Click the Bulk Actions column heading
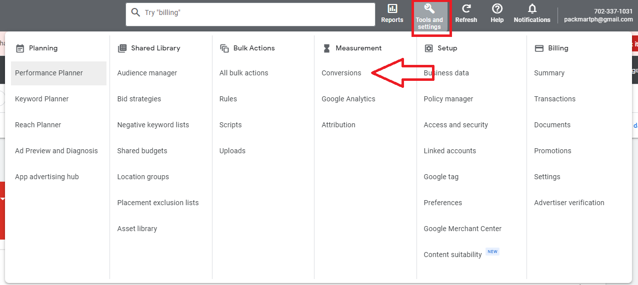Image resolution: width=638 pixels, height=285 pixels. coord(254,48)
